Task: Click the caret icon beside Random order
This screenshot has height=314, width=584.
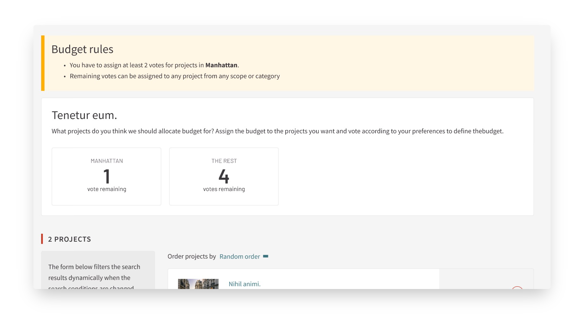Action: tap(266, 256)
